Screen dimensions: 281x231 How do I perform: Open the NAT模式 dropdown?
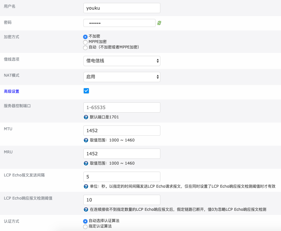click(122, 77)
